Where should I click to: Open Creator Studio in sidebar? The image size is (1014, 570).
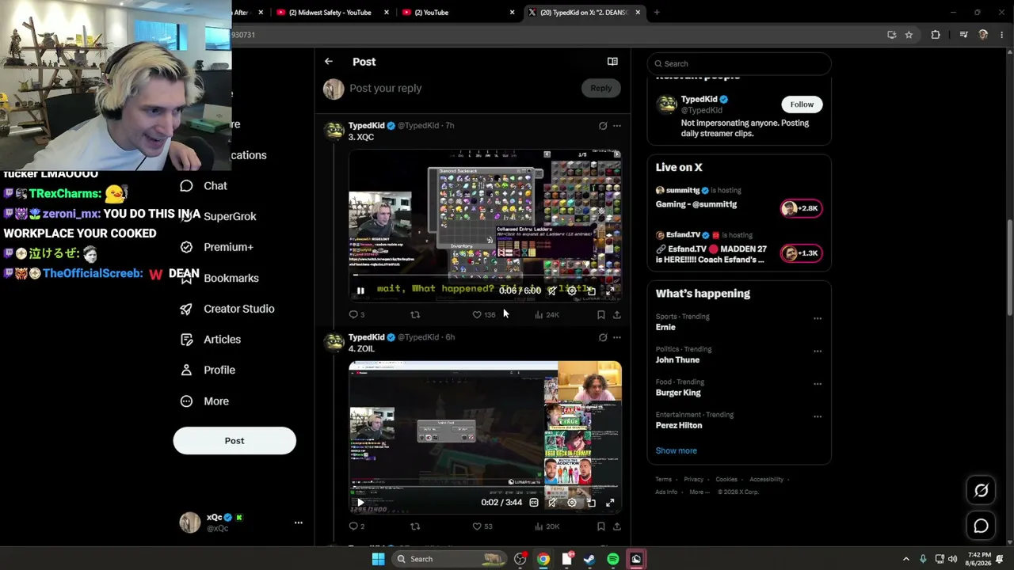(227, 309)
